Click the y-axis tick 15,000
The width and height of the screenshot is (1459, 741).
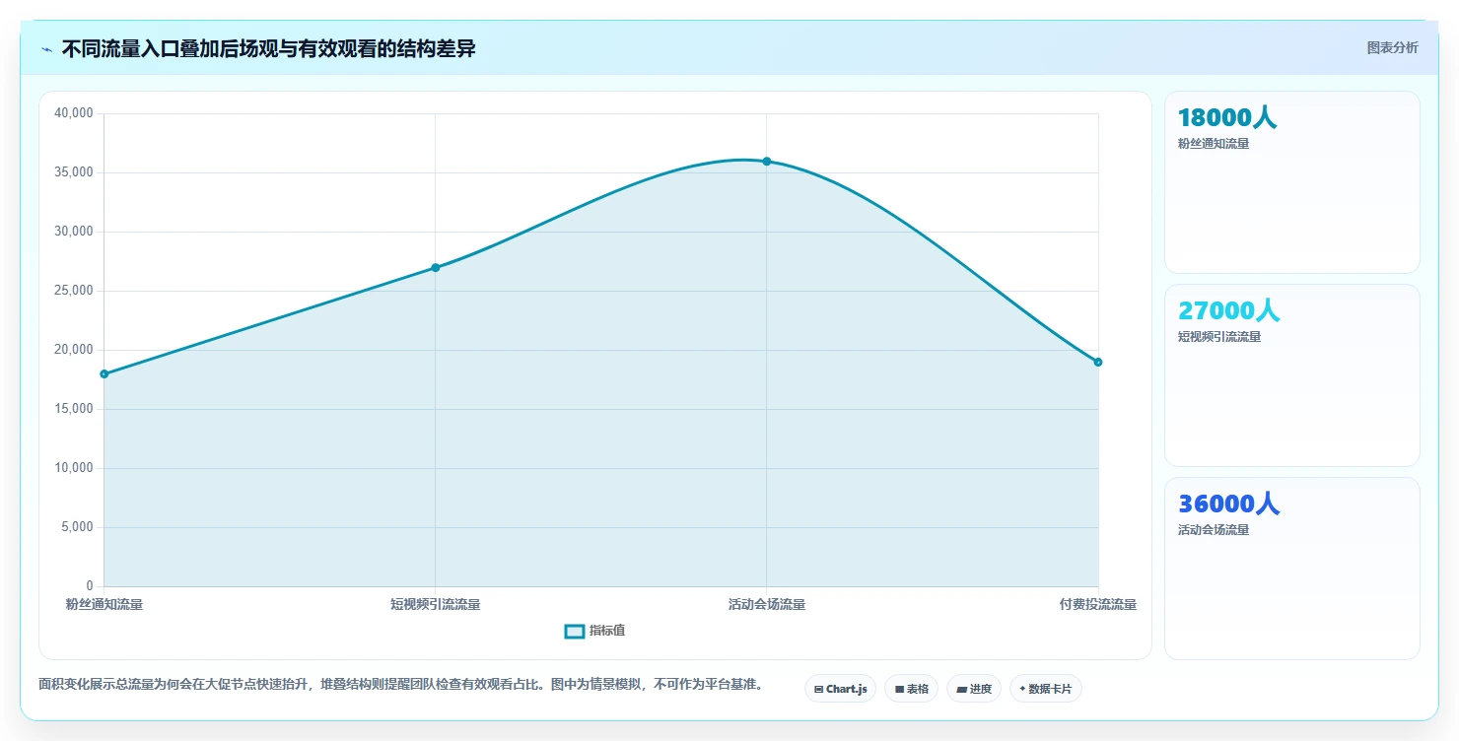(x=74, y=409)
